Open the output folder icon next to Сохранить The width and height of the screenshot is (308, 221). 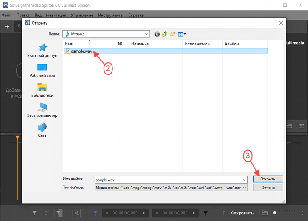coord(265,213)
